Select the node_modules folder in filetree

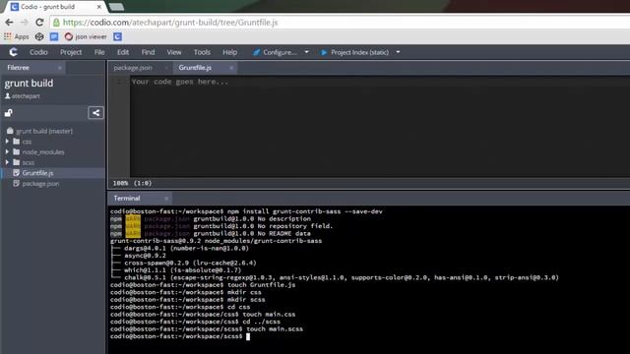click(x=43, y=152)
